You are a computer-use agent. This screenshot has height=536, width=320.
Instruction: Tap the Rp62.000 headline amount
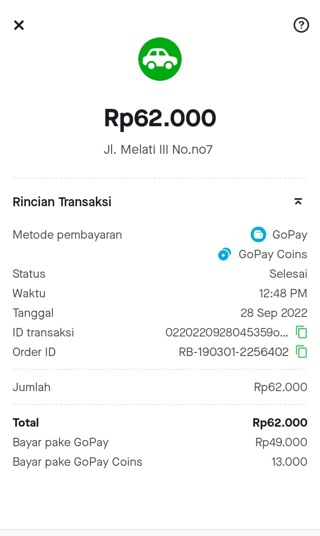pos(160,118)
